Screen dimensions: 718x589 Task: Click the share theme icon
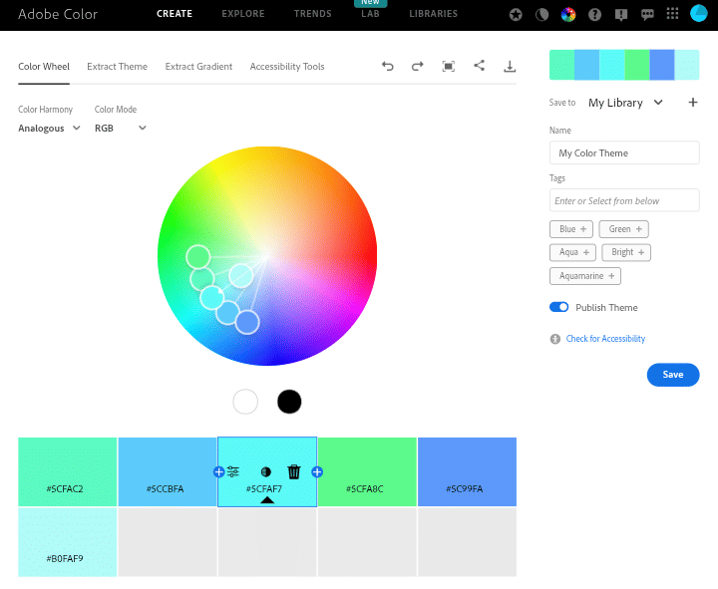point(479,66)
